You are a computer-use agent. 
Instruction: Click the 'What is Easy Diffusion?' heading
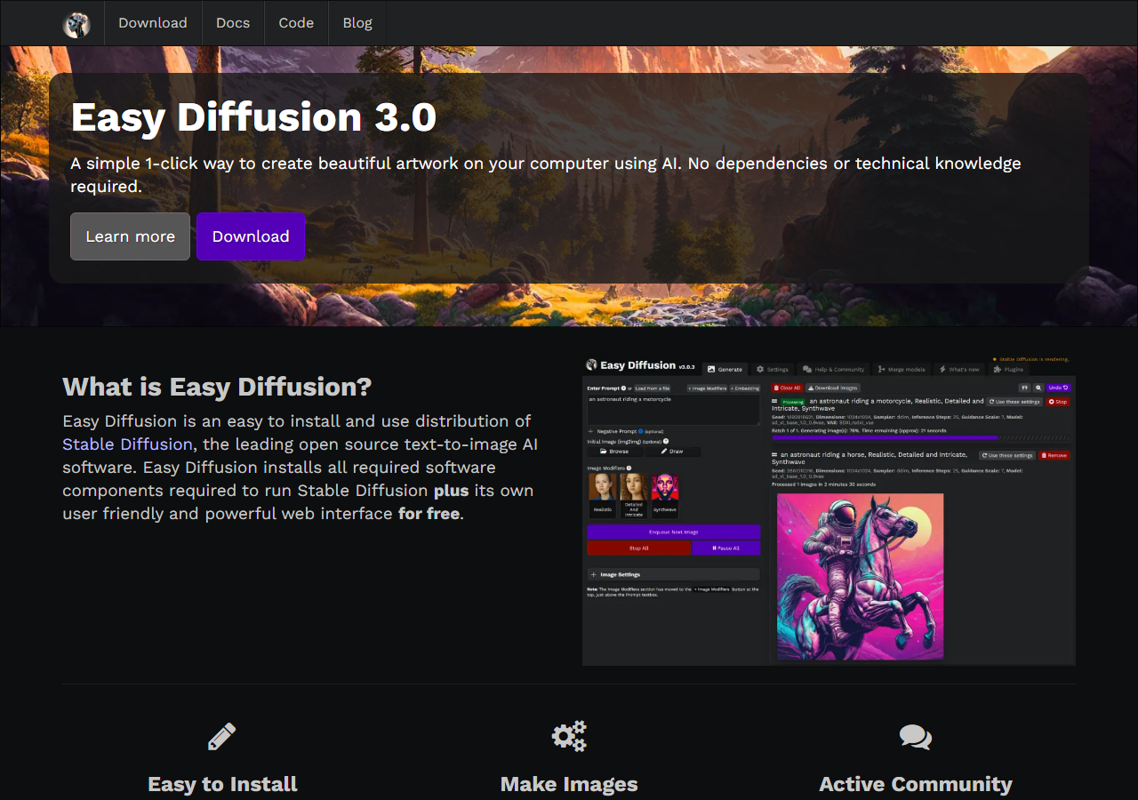tap(217, 387)
